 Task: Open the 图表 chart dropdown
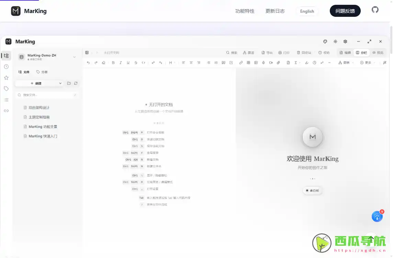coord(346,63)
